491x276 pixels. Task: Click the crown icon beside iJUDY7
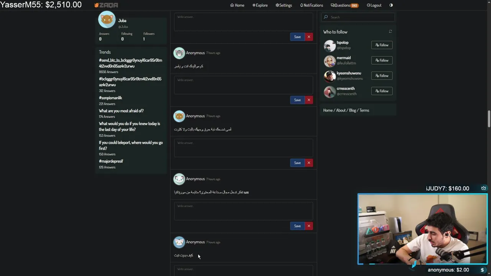tap(483, 188)
